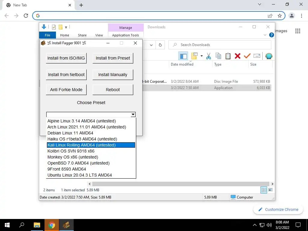Open the Choose Preset combo box arrow
The height and width of the screenshot is (231, 308).
[133, 114]
